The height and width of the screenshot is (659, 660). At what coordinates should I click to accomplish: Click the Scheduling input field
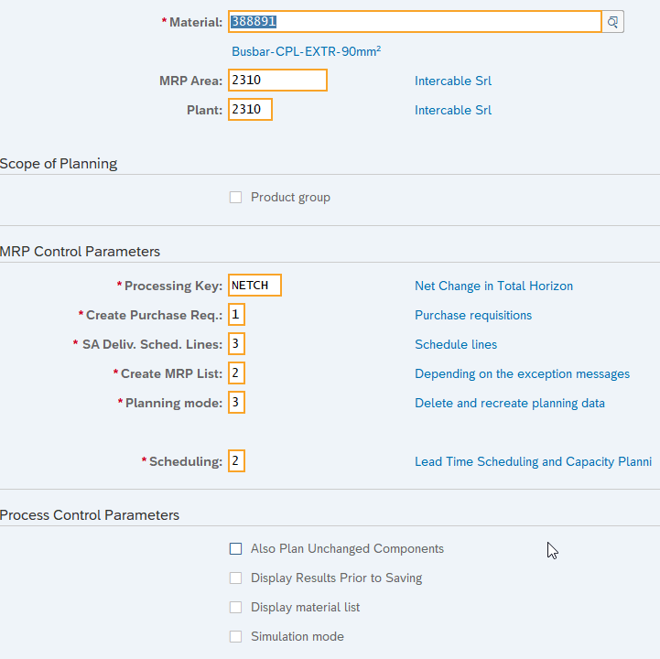click(x=236, y=461)
